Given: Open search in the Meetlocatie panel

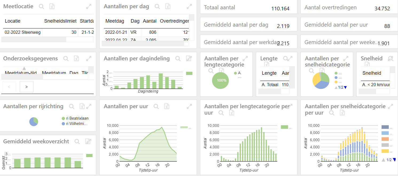Looking at the screenshot, I should pos(41,6).
